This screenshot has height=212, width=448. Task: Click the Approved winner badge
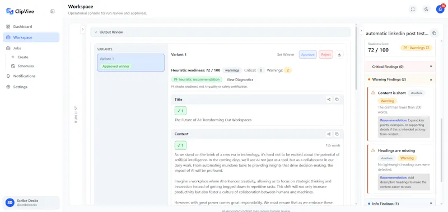coord(116,66)
